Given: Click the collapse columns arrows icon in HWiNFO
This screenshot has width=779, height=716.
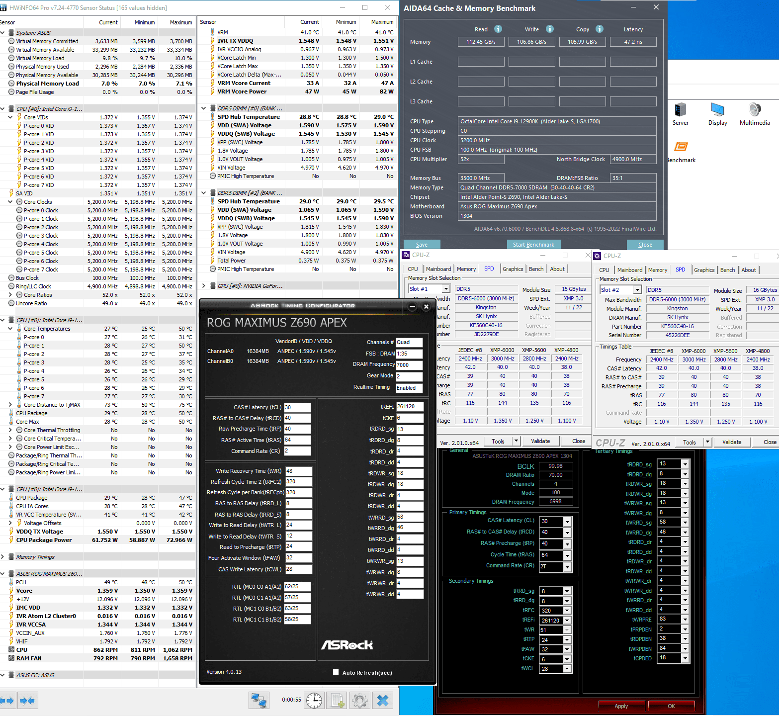Looking at the screenshot, I should (x=27, y=701).
